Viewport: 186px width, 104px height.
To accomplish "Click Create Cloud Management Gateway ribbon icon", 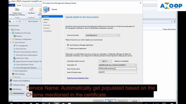I will tap(17, 12).
